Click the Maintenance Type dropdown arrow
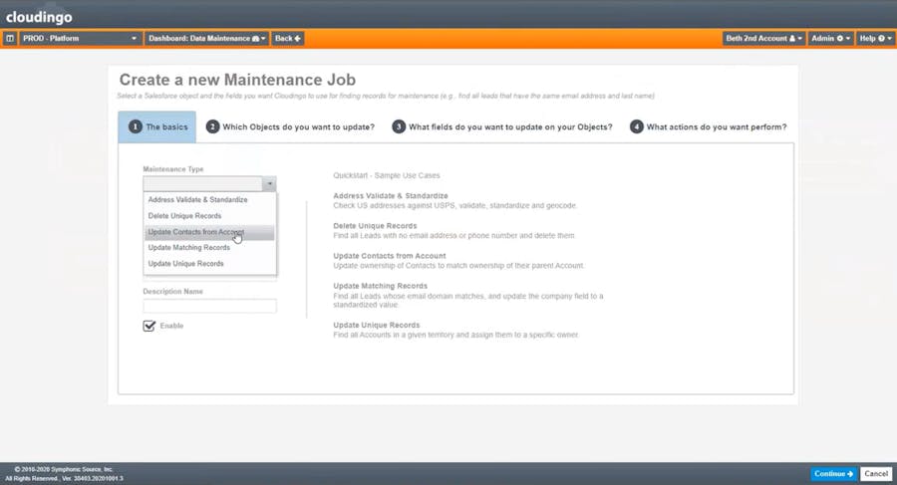The width and height of the screenshot is (897, 485). coord(269,184)
